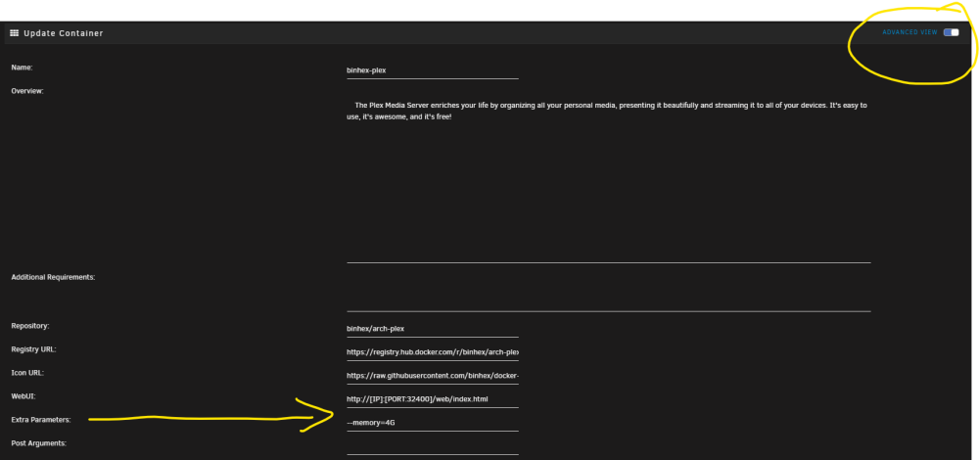Click the Registry URL input field
The height and width of the screenshot is (460, 979).
[x=433, y=352]
